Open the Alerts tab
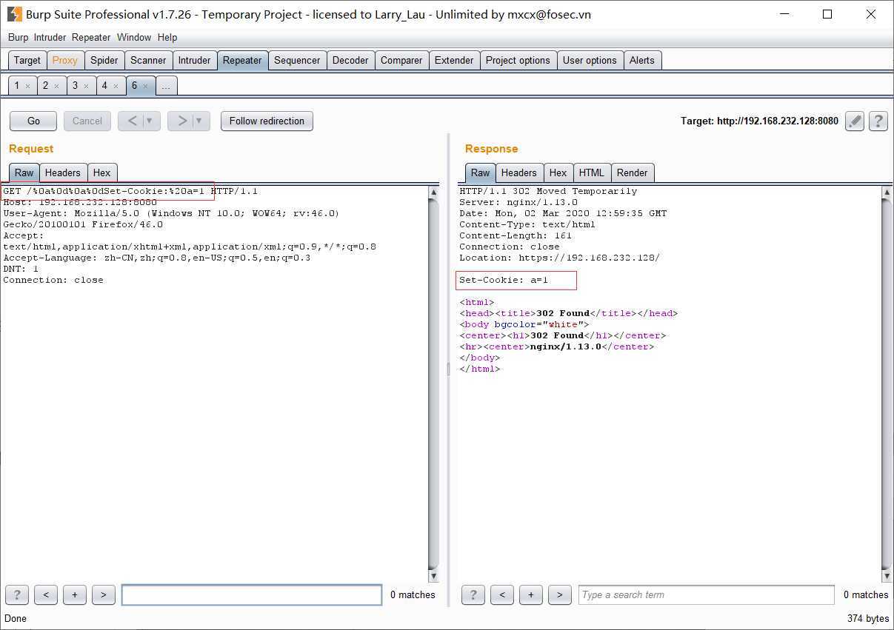The height and width of the screenshot is (630, 894). point(642,61)
